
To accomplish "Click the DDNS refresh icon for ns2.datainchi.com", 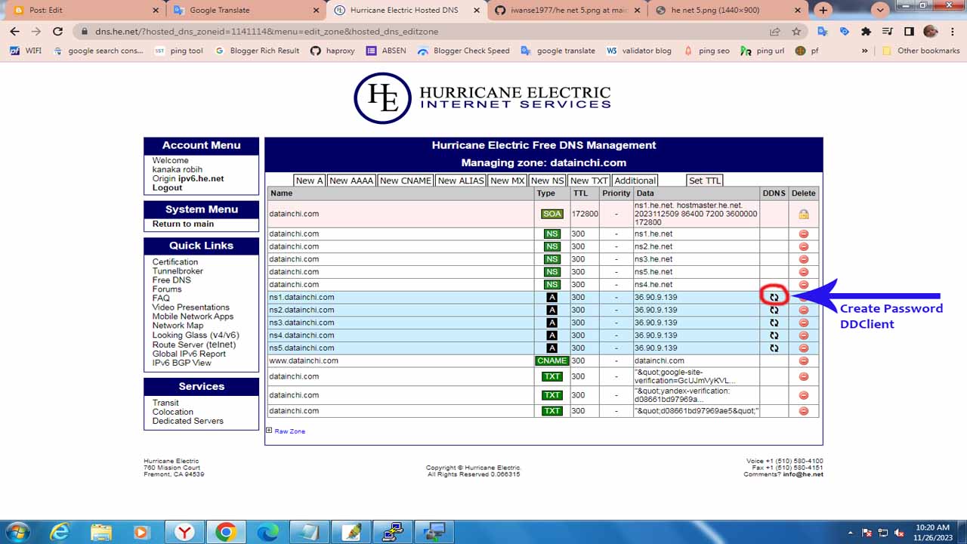I will click(774, 310).
